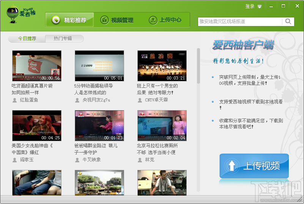Click user avatar icon beside 央视网友2g7u
This screenshot has height=204, width=304.
77,100
